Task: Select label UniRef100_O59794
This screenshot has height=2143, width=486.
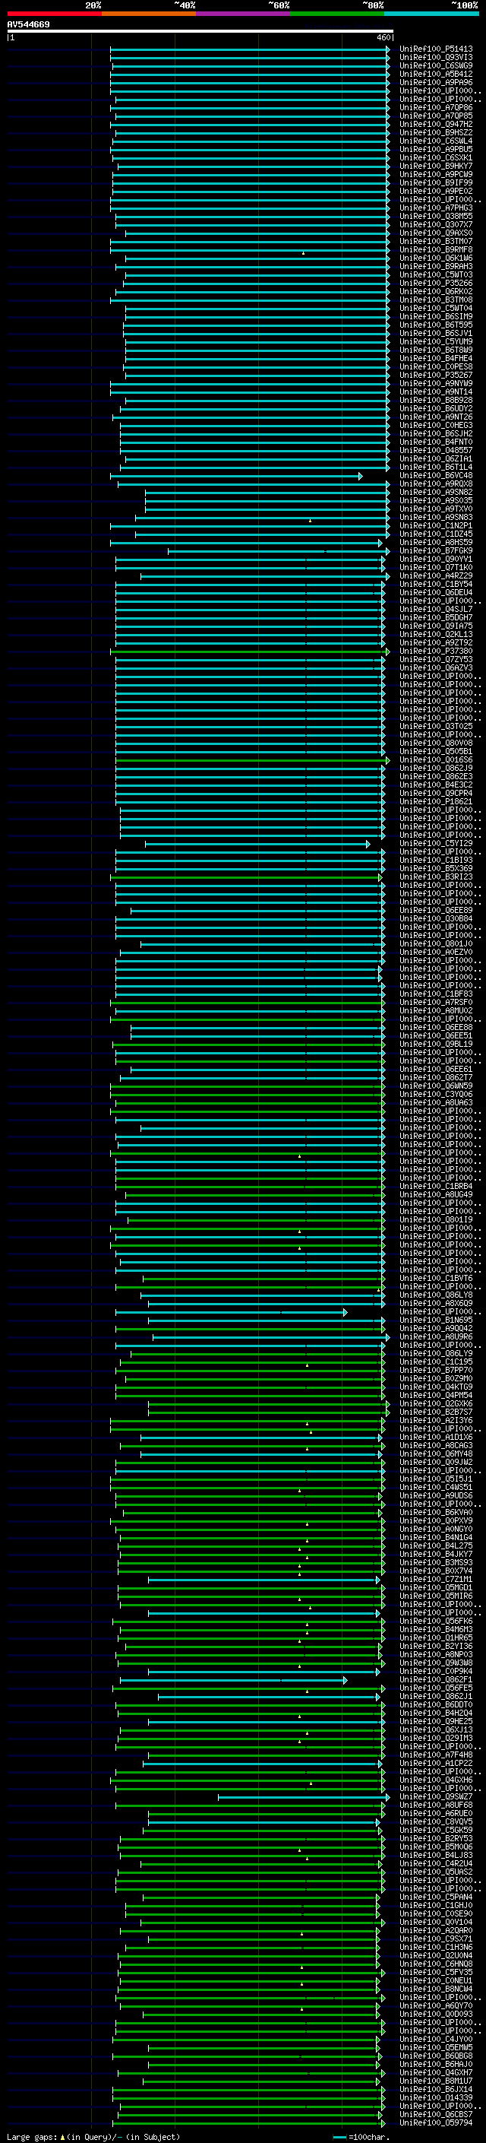Action: coord(436,2122)
